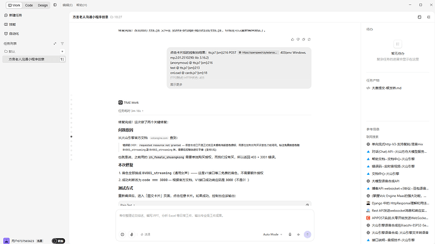435x244 pixels.
Task: Click the dark 更新 pill at bottom left
Action: coord(58,241)
